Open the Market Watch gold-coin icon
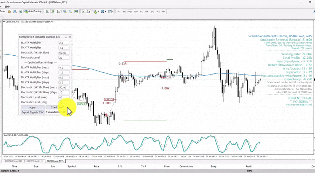This screenshot has height=177, width=315. point(9,12)
